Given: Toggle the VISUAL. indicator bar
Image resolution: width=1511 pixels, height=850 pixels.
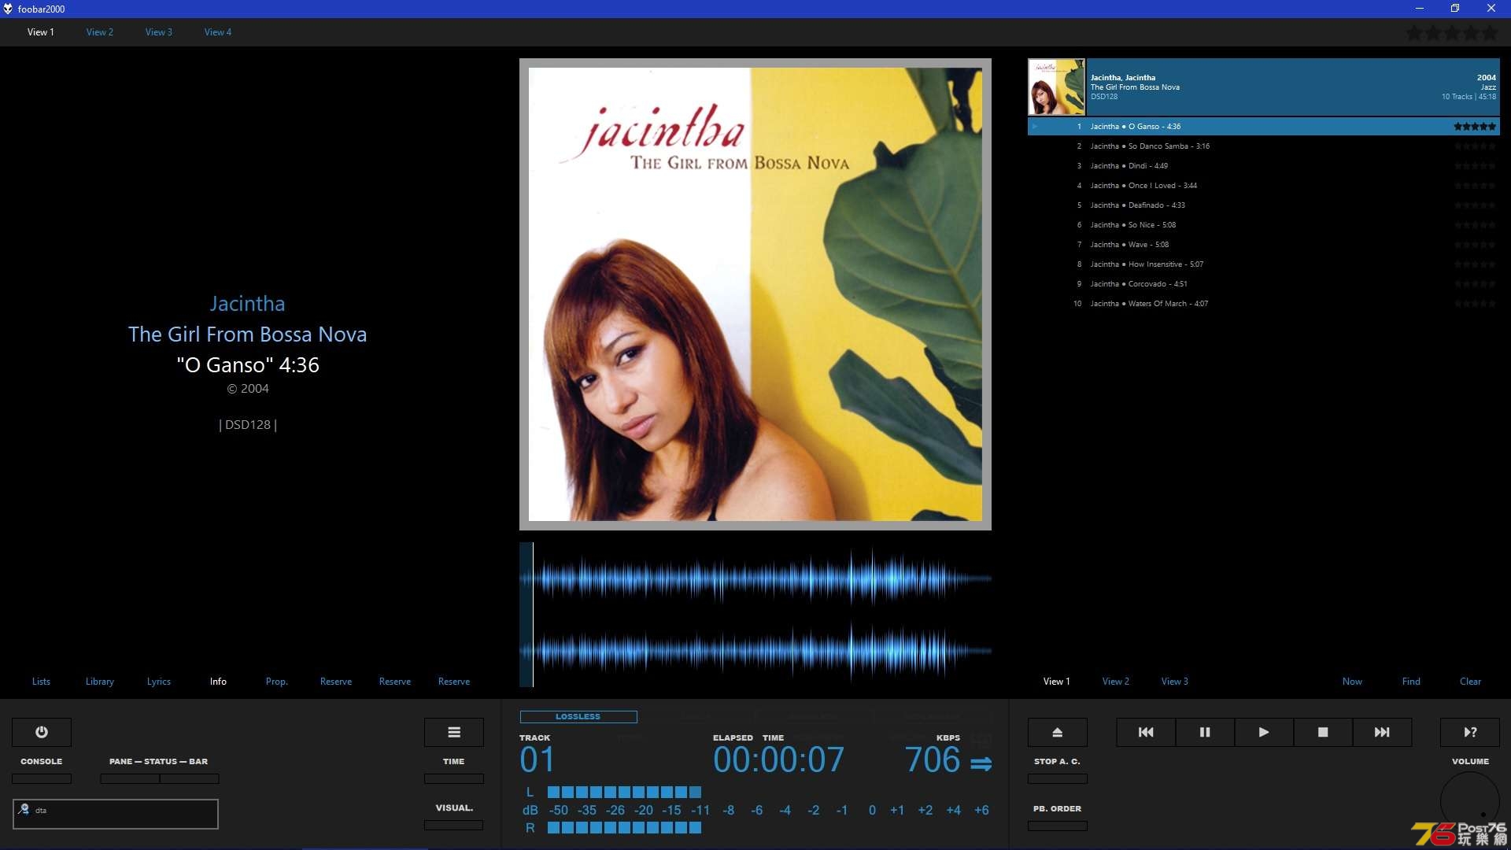Looking at the screenshot, I should [x=454, y=825].
